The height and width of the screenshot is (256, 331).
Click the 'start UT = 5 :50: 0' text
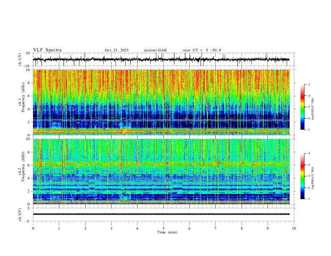202,50
